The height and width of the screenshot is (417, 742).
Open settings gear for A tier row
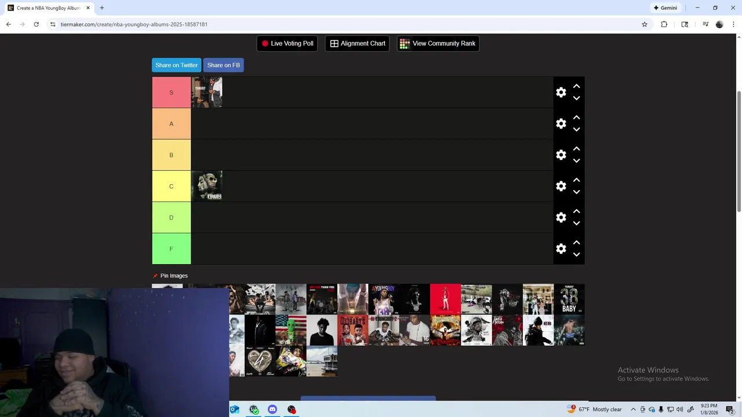561,123
